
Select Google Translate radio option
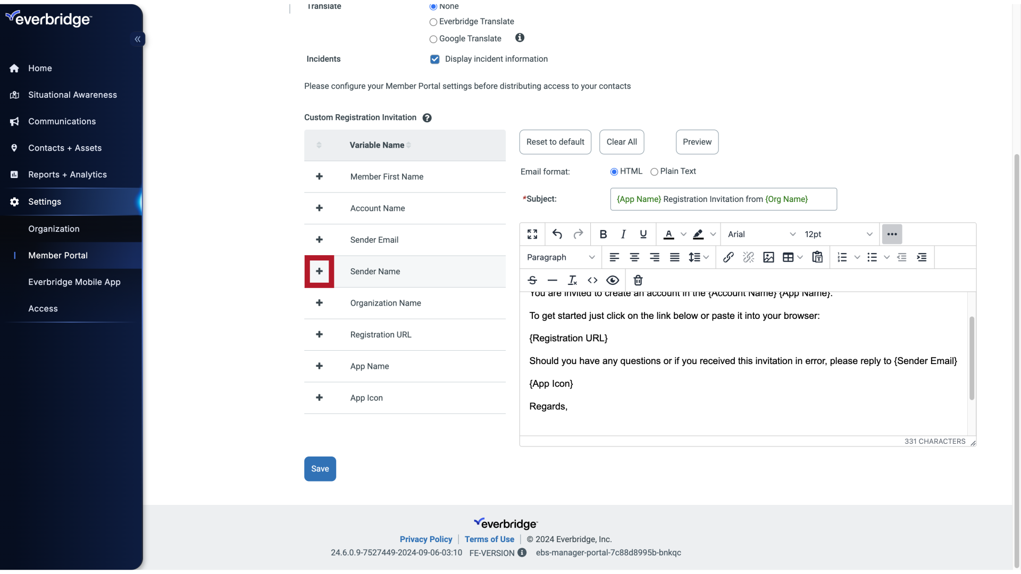(433, 39)
